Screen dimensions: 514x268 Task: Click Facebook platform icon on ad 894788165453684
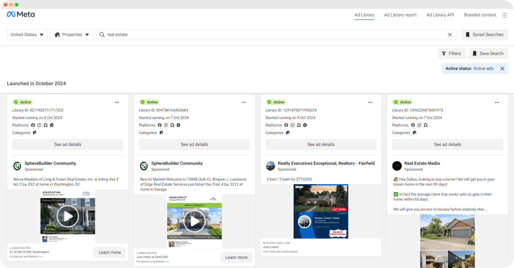[160, 125]
